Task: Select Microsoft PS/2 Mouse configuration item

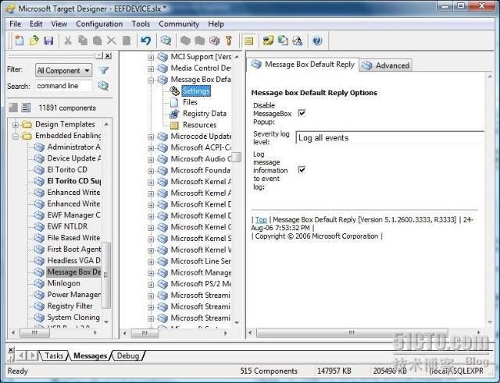Action: coord(201,284)
